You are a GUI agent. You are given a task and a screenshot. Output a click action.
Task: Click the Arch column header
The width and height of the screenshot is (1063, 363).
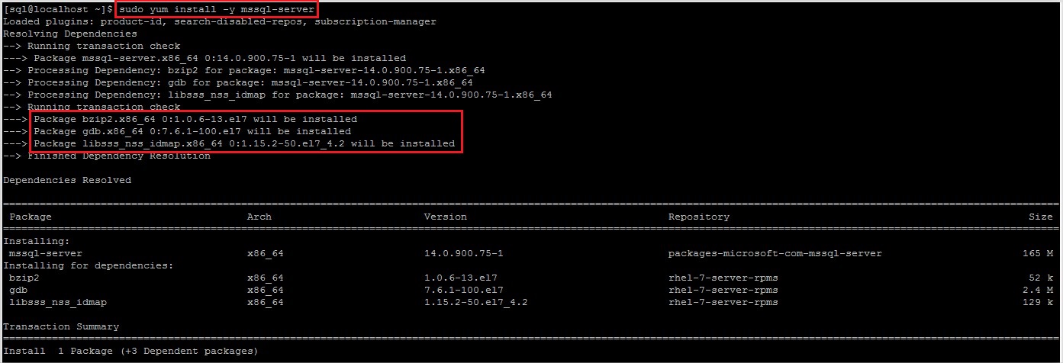259,217
